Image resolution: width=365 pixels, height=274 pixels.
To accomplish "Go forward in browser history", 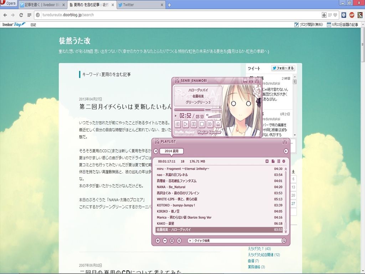I will pyautogui.click(x=13, y=15).
